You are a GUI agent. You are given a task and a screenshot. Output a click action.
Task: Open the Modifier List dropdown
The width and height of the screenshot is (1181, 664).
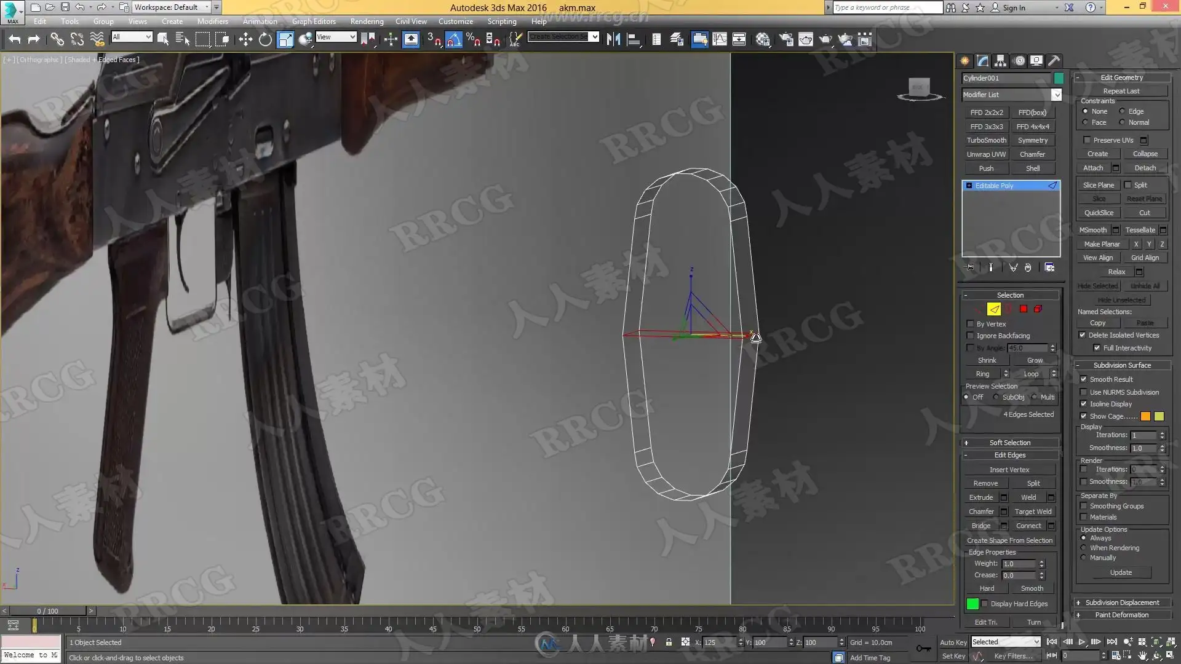[1056, 95]
